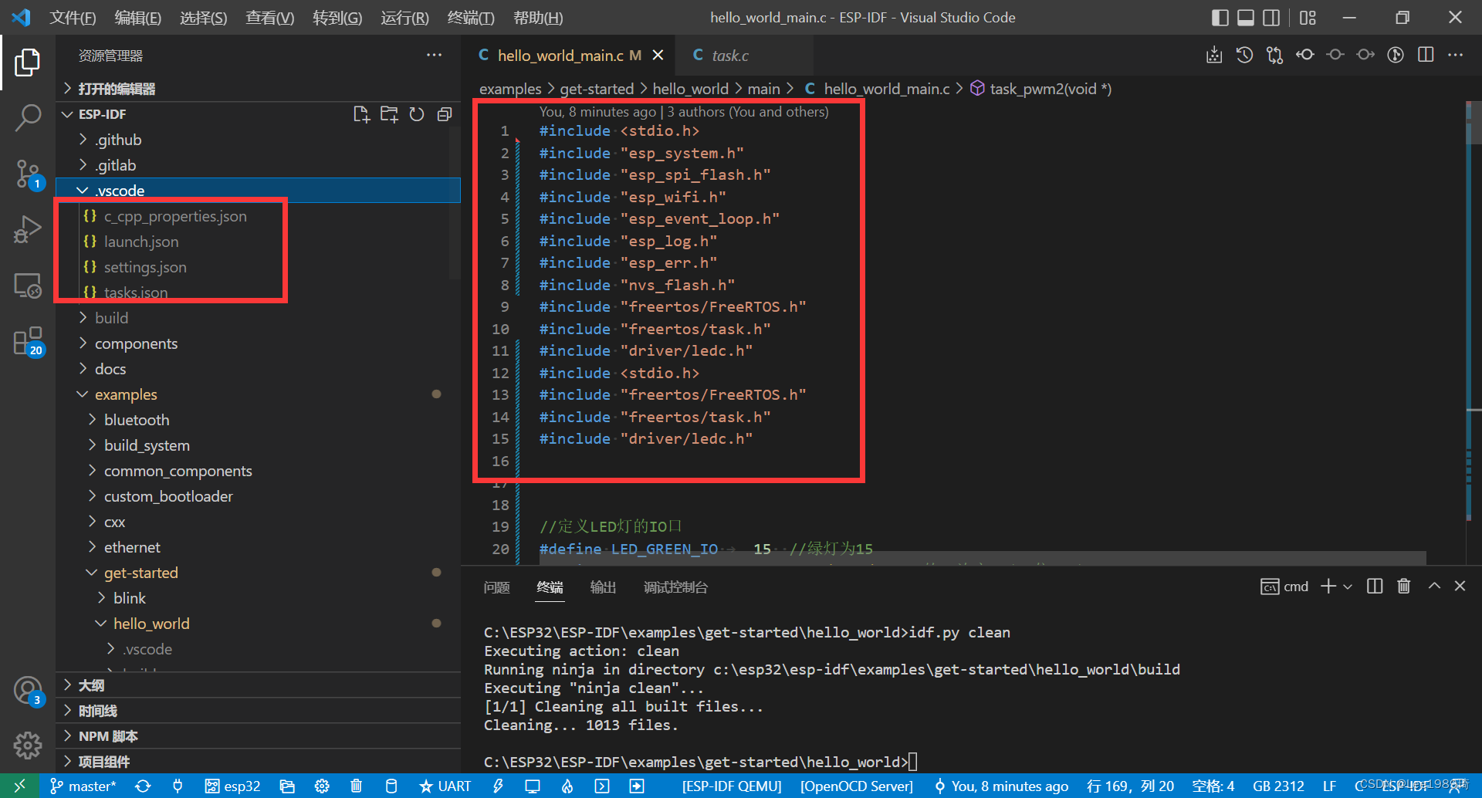Screen dimensions: 1482x798
Task: Change the GB 2312 encoding in status bar
Action: [1278, 786]
